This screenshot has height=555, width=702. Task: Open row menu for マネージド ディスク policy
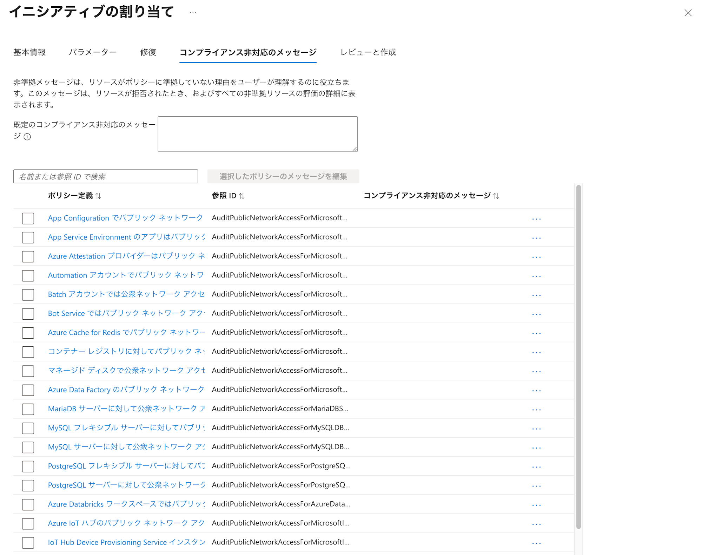[x=536, y=371]
